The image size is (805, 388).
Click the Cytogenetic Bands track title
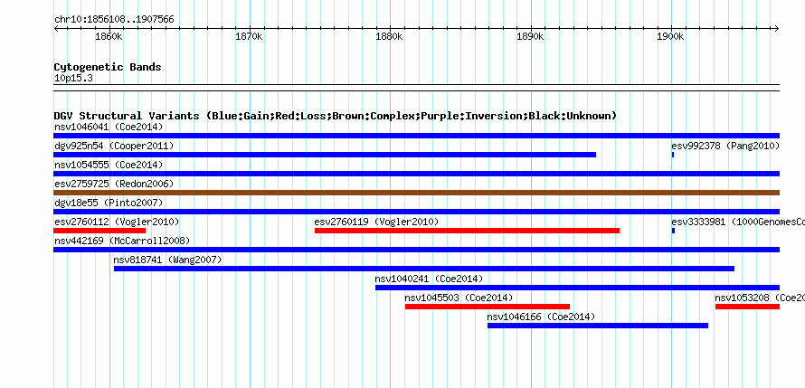click(x=108, y=67)
